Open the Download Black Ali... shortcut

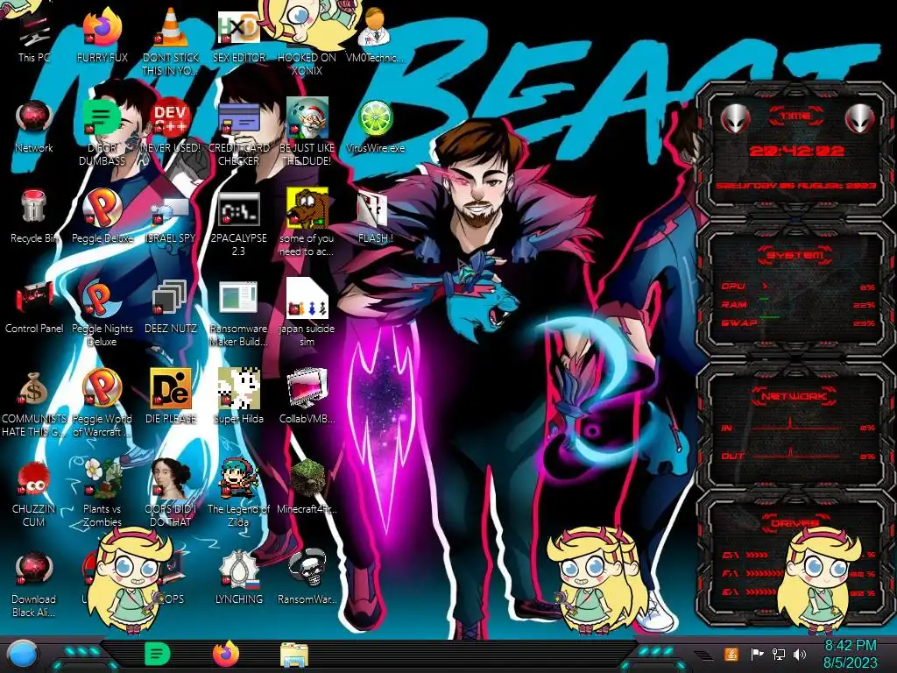34,584
